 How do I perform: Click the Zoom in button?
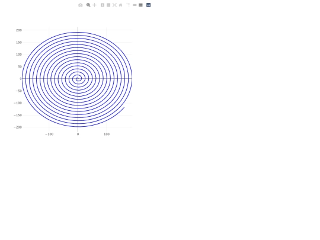pyautogui.click(x=103, y=5)
